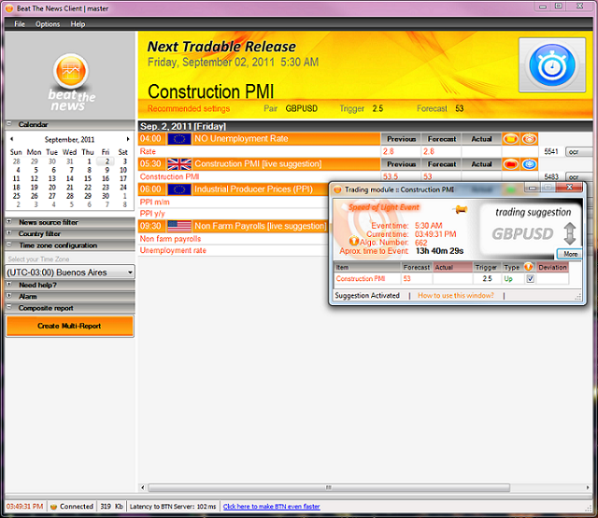Click horizontal scrollbar left arrow
This screenshot has height=518, width=598.
coord(143,487)
